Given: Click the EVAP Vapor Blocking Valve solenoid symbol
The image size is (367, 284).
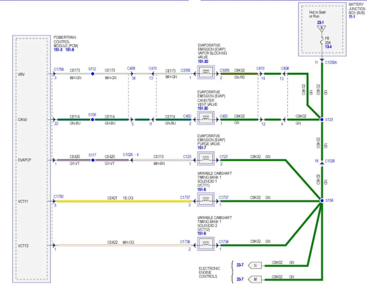Looking at the screenshot, I should [x=206, y=72].
